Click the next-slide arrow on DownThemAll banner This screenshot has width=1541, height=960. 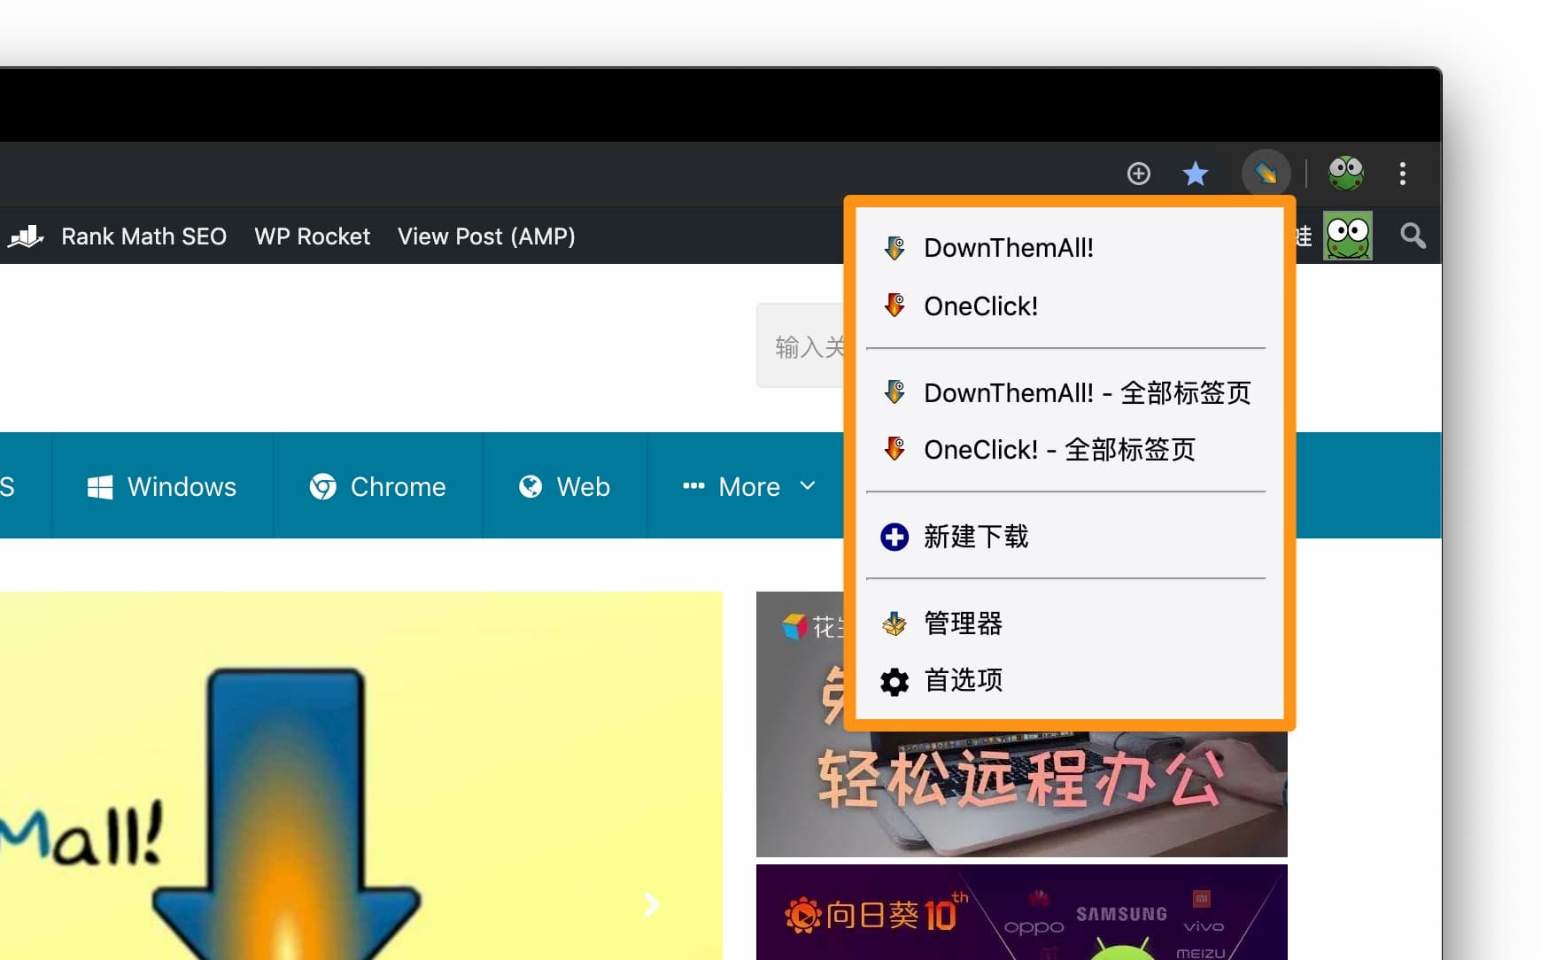point(651,904)
